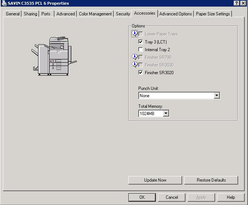Open Help with the Help button
Screen dimensions: 248x205
point(231,197)
